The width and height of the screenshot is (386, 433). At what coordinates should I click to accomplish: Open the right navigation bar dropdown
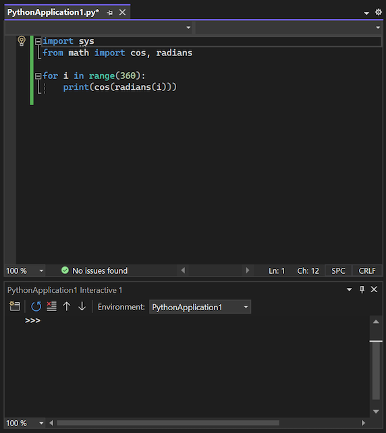[x=378, y=28]
